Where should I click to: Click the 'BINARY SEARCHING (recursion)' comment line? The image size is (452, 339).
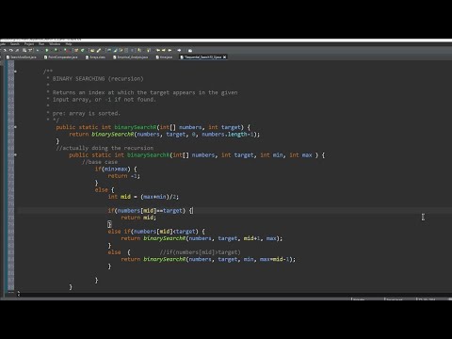(98, 79)
